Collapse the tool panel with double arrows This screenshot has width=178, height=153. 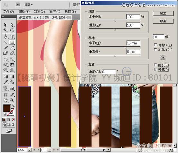point(3,16)
